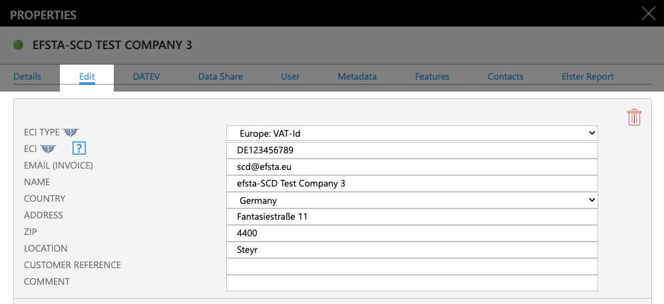Click the wing emblem icon next to ECI TYPE
The width and height of the screenshot is (664, 304).
[71, 133]
